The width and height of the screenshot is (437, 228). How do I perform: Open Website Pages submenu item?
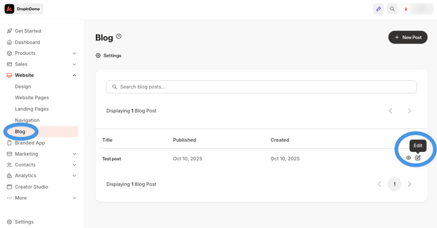pyautogui.click(x=32, y=98)
